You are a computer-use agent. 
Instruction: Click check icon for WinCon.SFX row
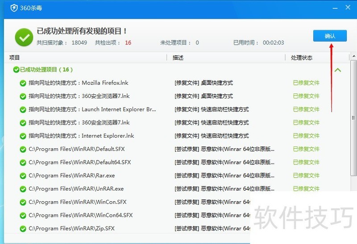[x=23, y=202]
